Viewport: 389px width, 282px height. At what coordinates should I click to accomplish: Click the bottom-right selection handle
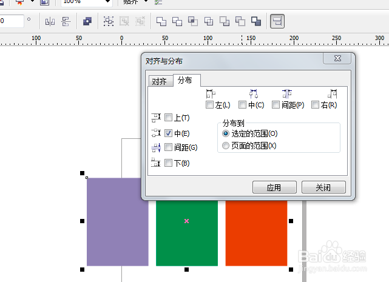pos(291,269)
